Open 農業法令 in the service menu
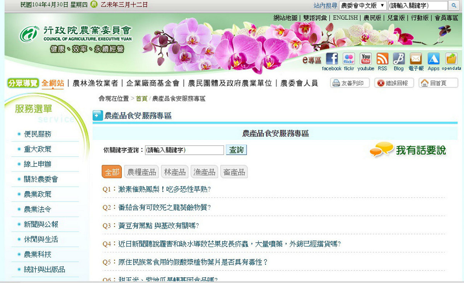Viewport: 464px width, 283px height. point(38,209)
